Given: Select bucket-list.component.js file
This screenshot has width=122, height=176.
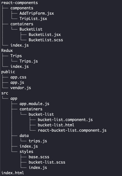Looking at the screenshot, I should point(65,120).
